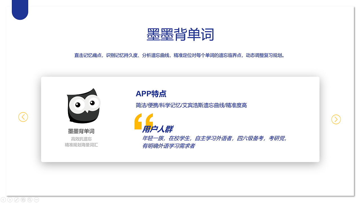Image resolution: width=361 pixels, height=203 pixels.
Task: Toggle annotation mode with the pen icon
Action: click(x=16, y=200)
